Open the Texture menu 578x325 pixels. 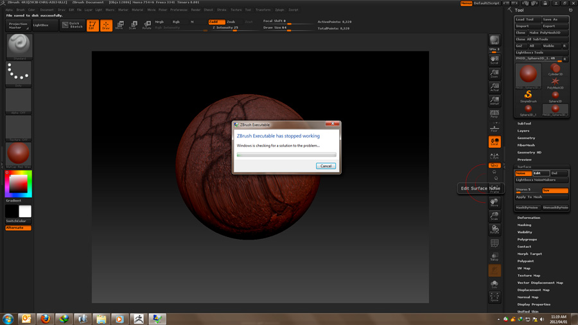(x=236, y=10)
